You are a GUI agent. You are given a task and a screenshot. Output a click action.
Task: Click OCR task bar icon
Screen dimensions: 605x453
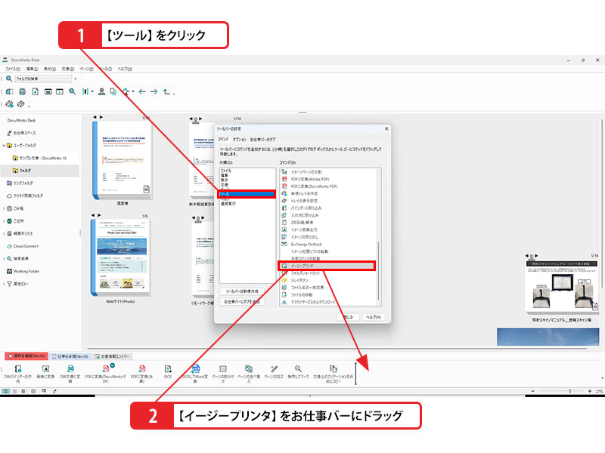tap(168, 371)
